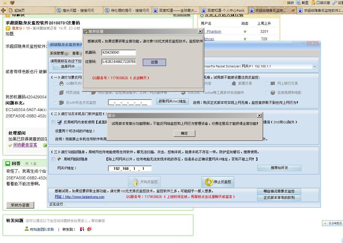
Task: Close the active 求超级隐身反监控 browser tab
Action: 293,10
